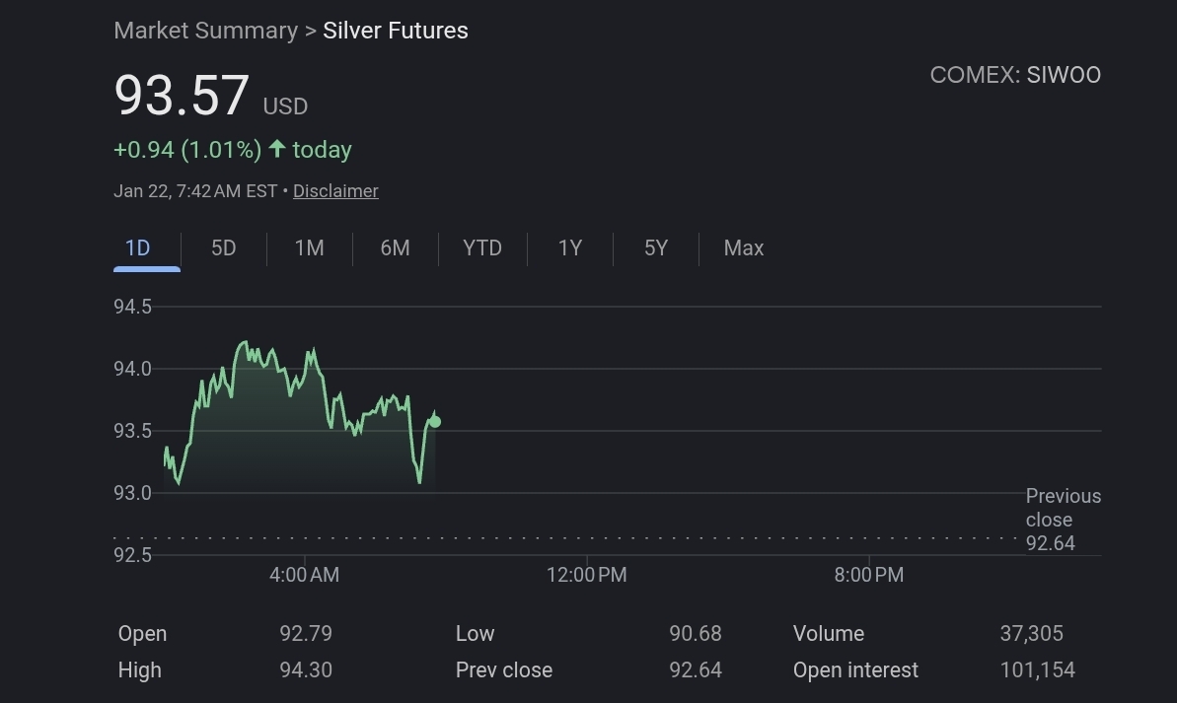Select the YTD chart tab

tap(482, 248)
